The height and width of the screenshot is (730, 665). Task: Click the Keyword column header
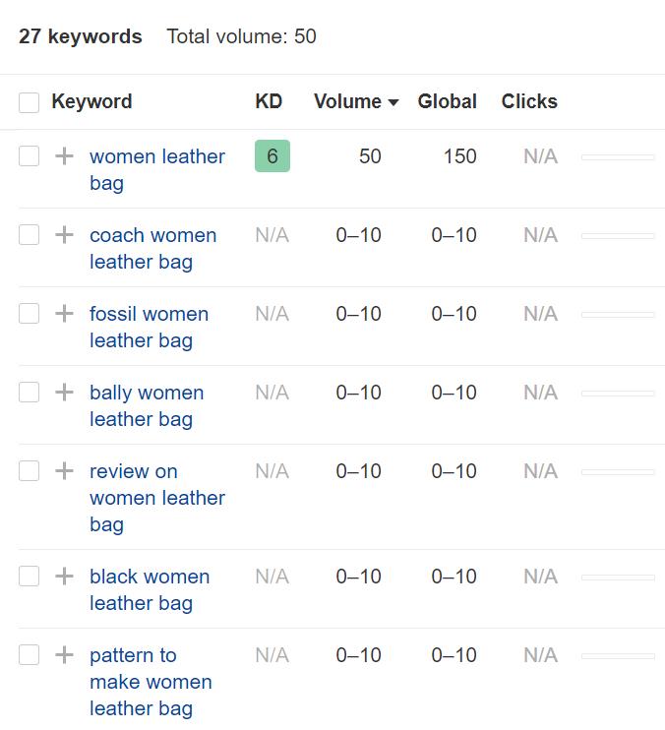click(x=91, y=101)
